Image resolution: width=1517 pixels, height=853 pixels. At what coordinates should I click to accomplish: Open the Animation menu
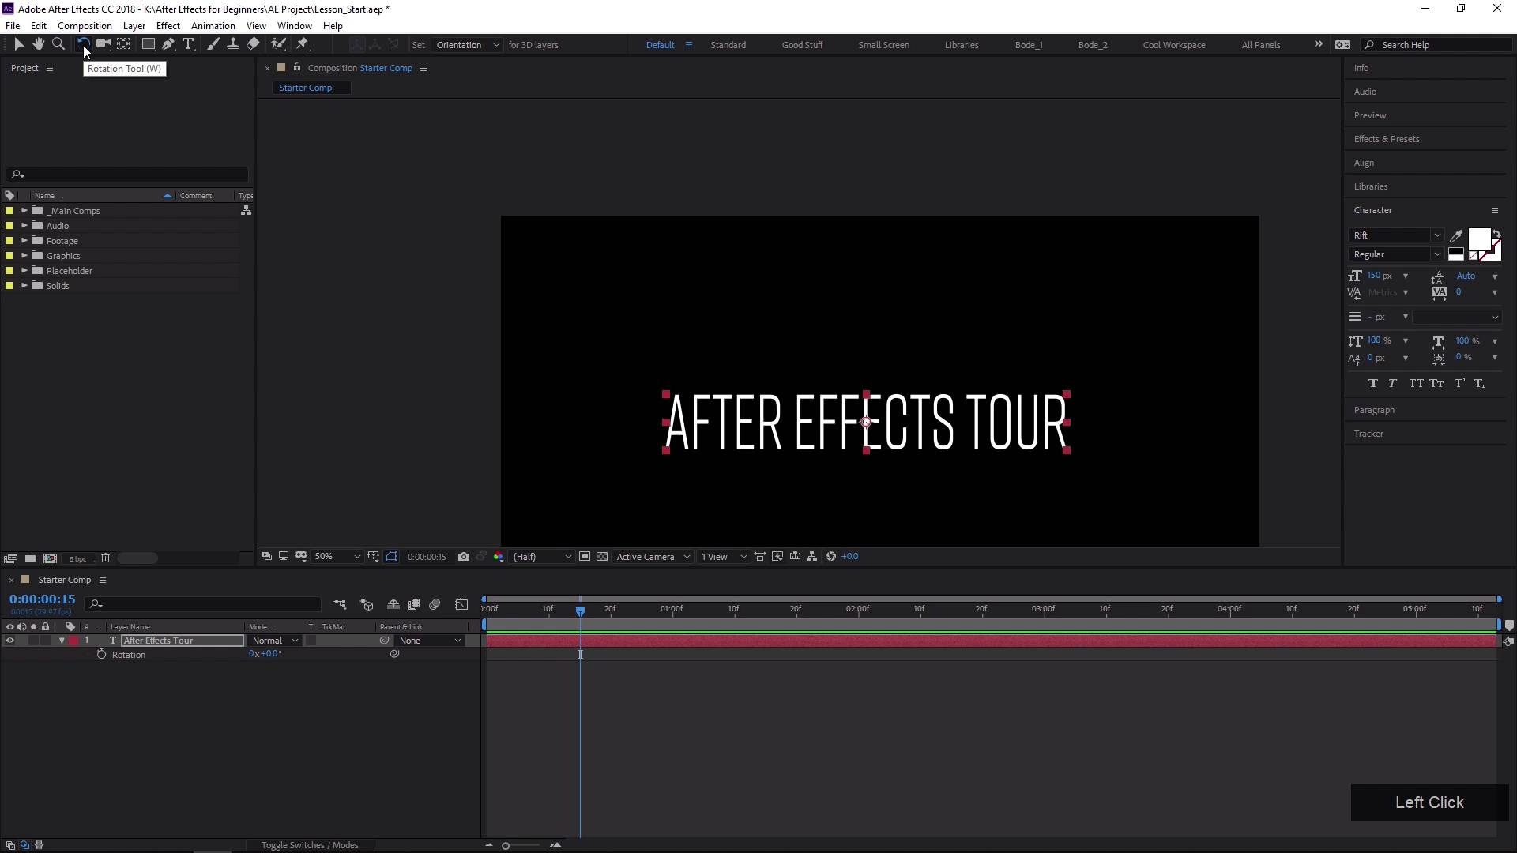tap(212, 25)
